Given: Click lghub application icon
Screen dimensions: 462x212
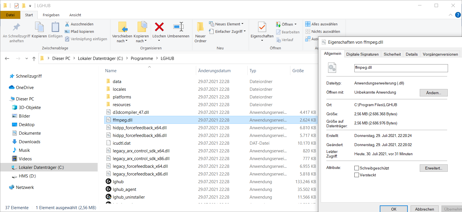Looking at the screenshot, I should tap(109, 181).
